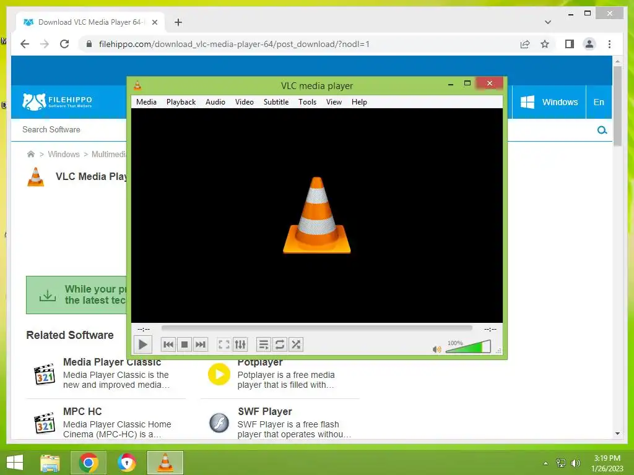Click the system tray volume icon

(576, 463)
